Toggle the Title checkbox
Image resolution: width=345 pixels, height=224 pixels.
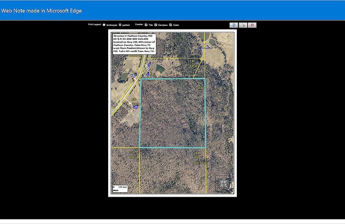[x=146, y=25]
